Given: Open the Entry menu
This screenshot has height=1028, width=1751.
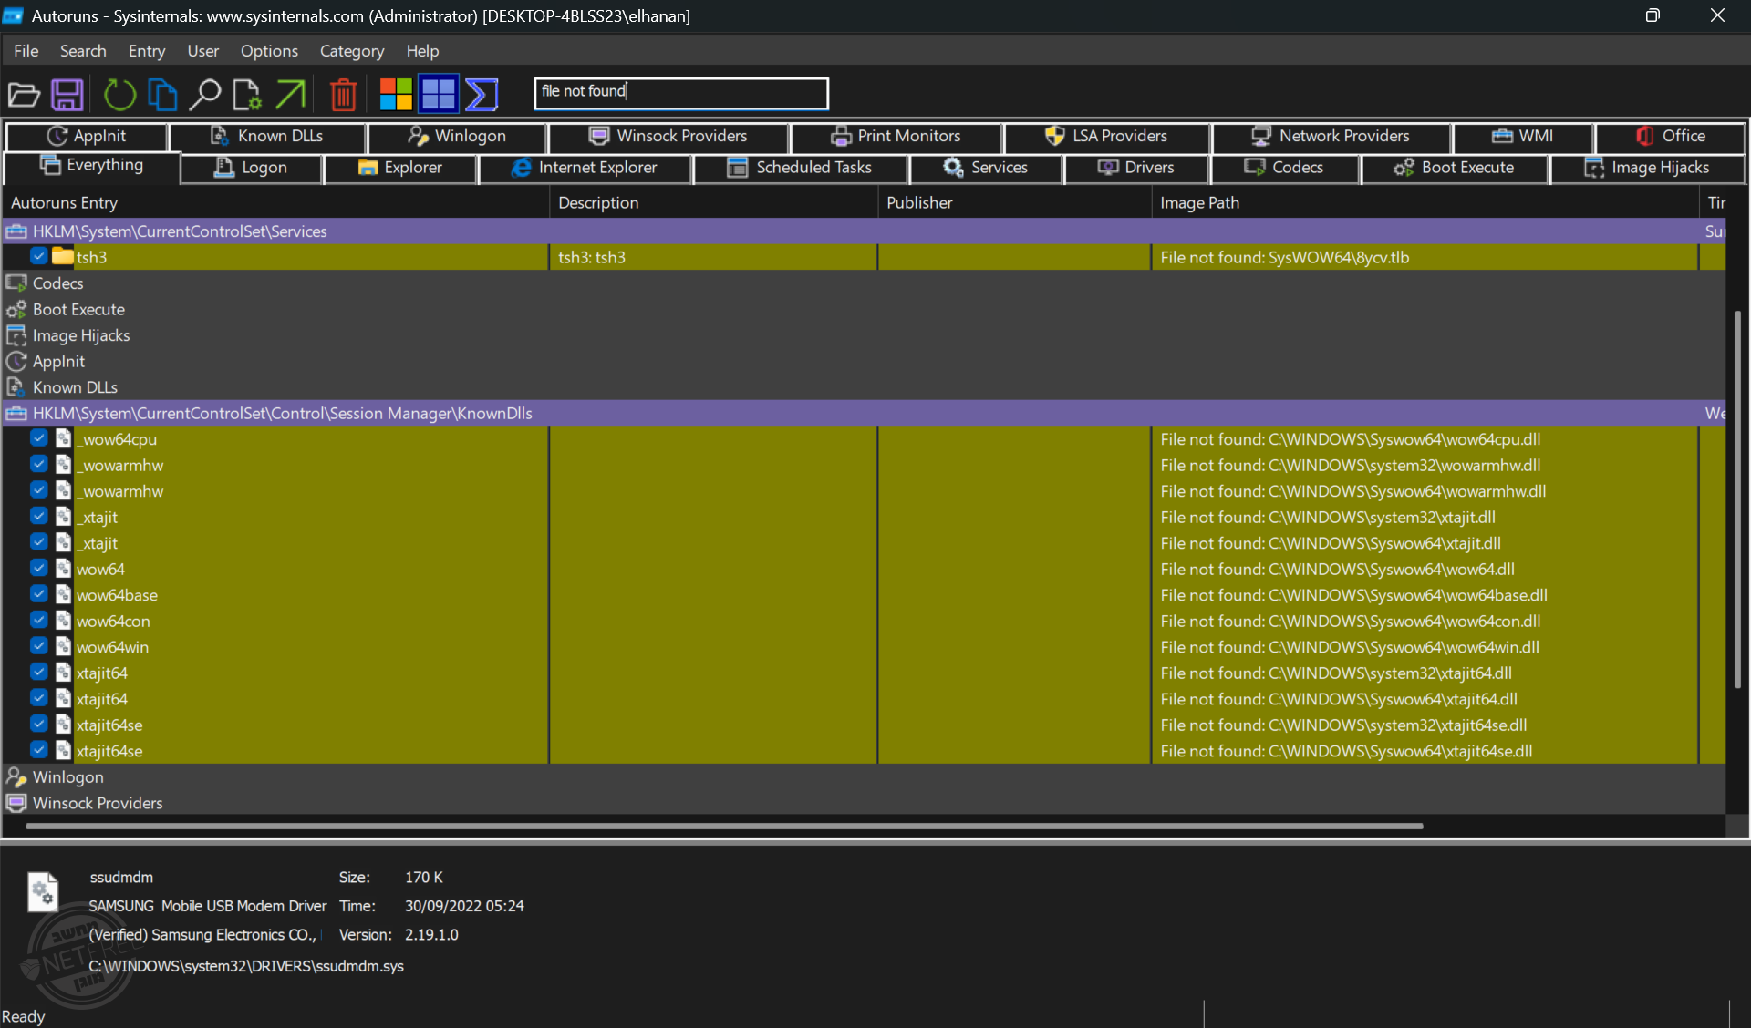Looking at the screenshot, I should [x=147, y=51].
